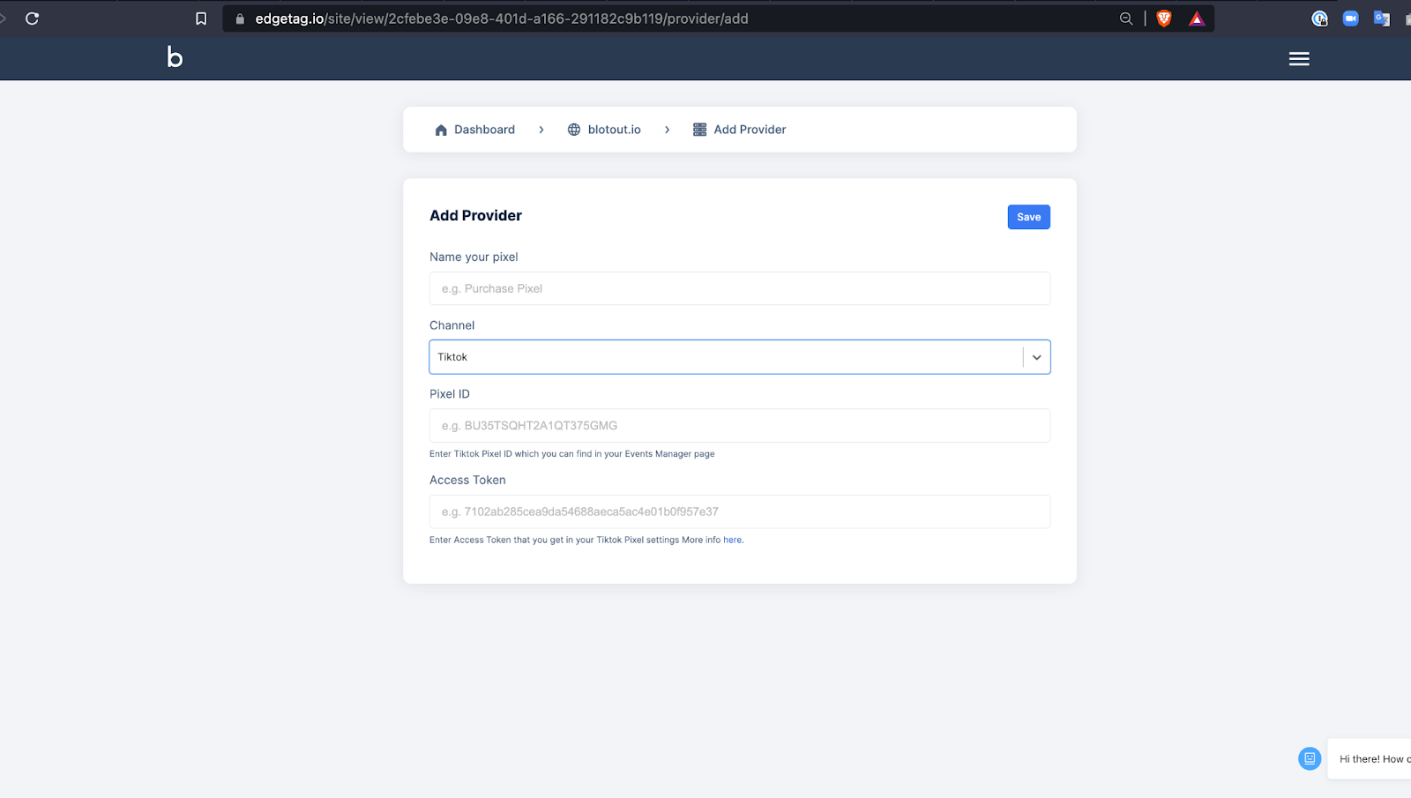Focus the Access Token input field
1411x798 pixels.
(740, 511)
